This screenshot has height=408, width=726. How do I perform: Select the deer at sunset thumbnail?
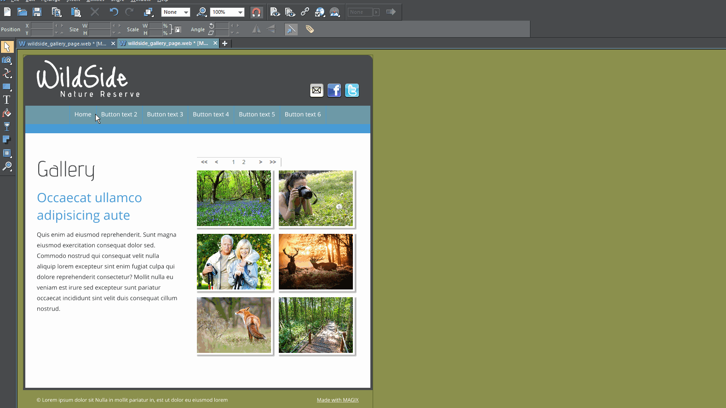click(316, 262)
